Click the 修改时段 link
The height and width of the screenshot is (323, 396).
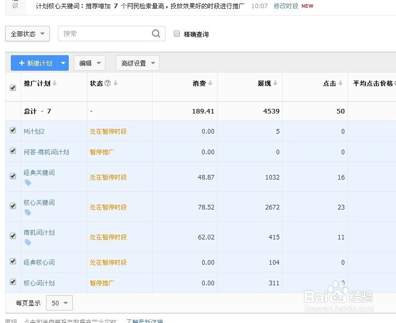tap(286, 6)
